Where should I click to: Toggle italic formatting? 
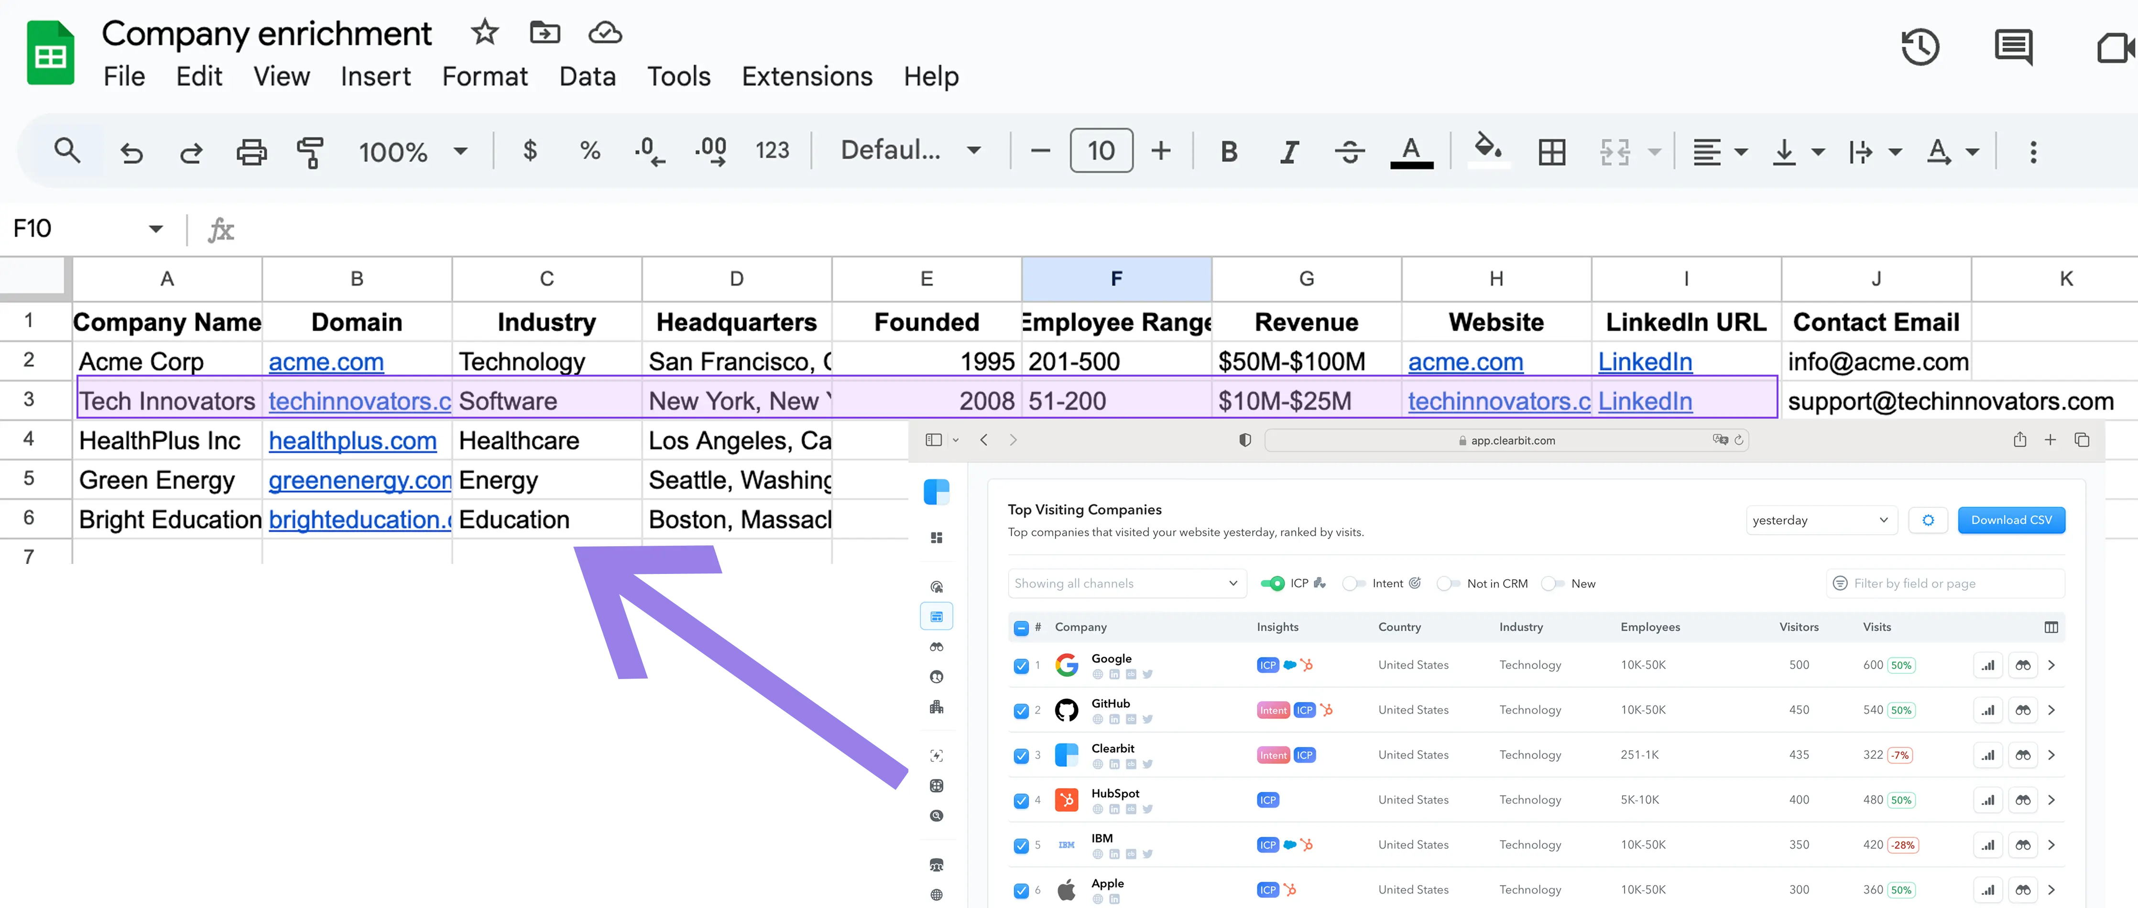1289,151
